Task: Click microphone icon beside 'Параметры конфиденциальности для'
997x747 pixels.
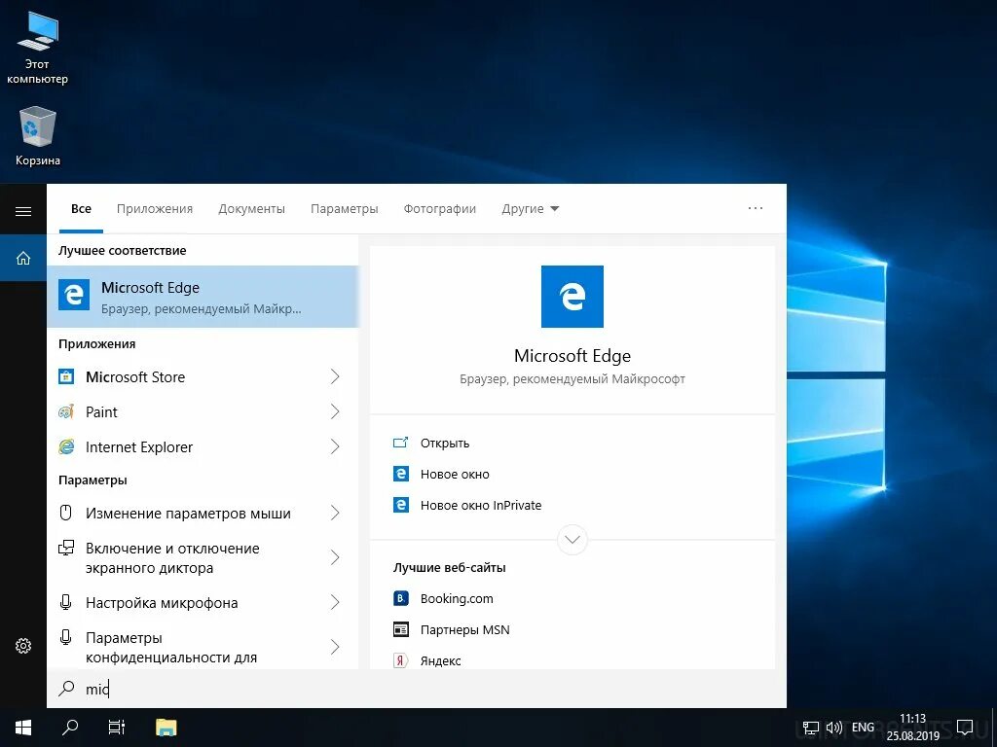Action: 65,636
